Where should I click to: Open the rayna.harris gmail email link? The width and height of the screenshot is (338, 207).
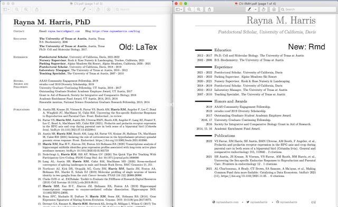click(63, 31)
